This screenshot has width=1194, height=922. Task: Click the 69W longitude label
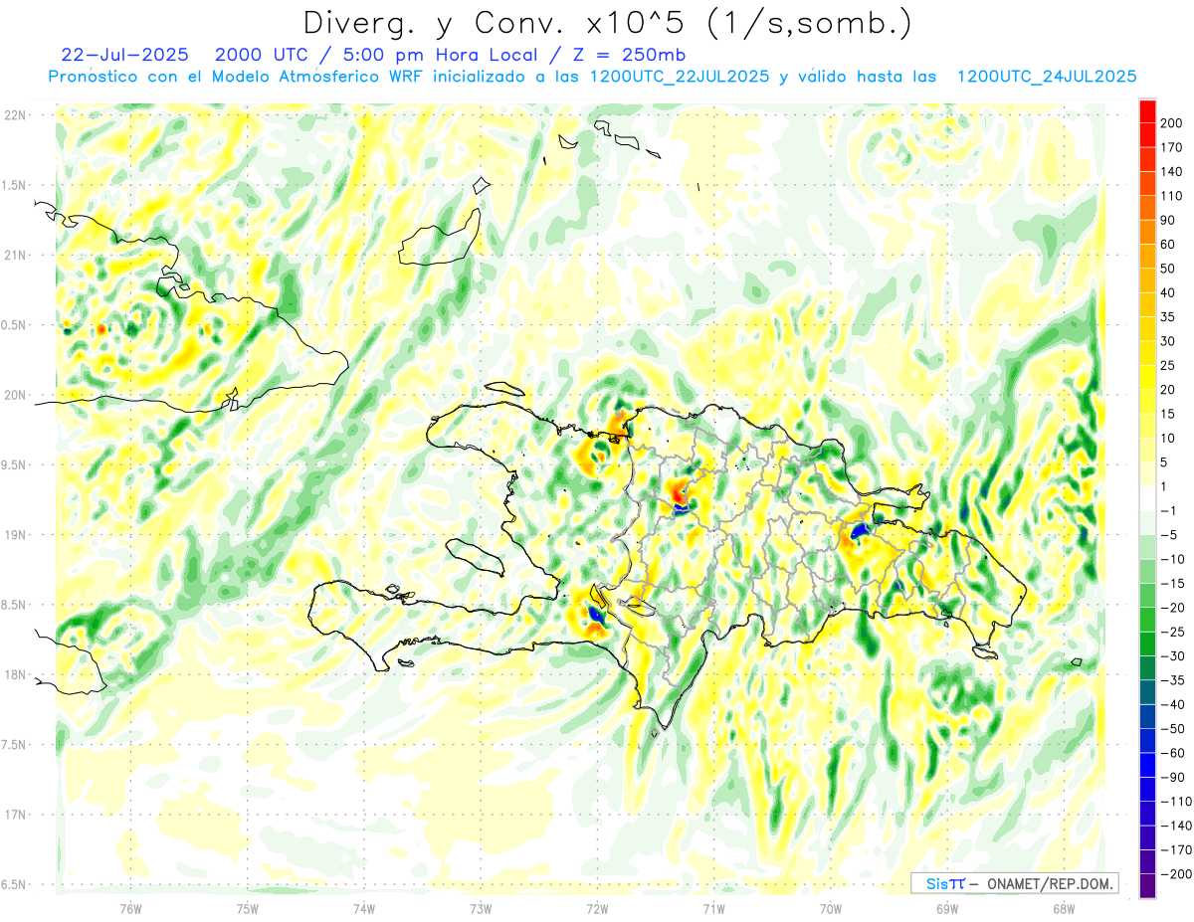pyautogui.click(x=946, y=909)
